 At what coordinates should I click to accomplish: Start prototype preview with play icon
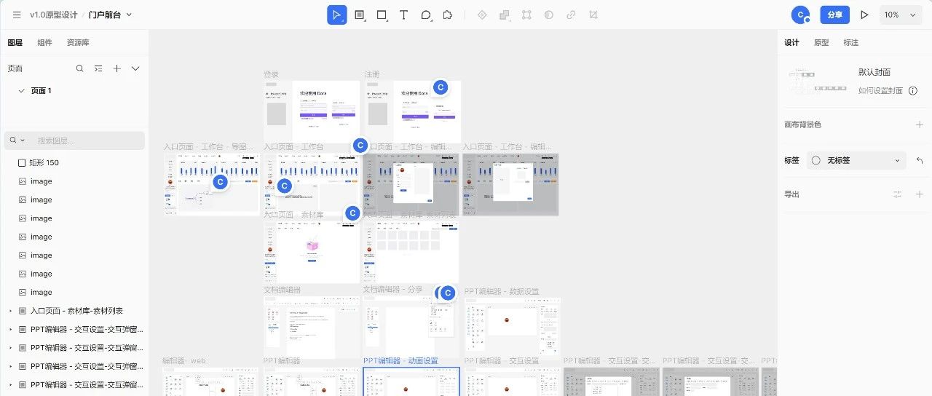(x=864, y=15)
